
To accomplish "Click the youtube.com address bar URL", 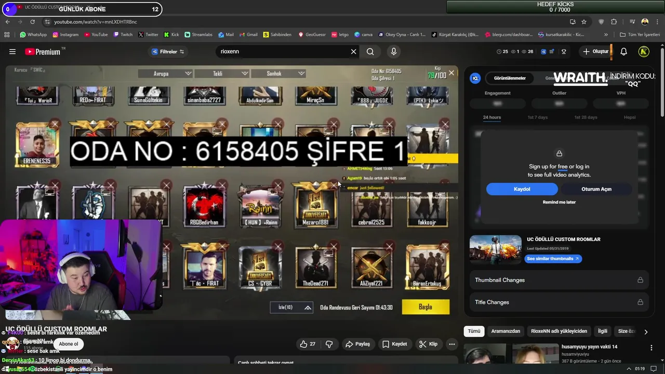I will [x=96, y=22].
